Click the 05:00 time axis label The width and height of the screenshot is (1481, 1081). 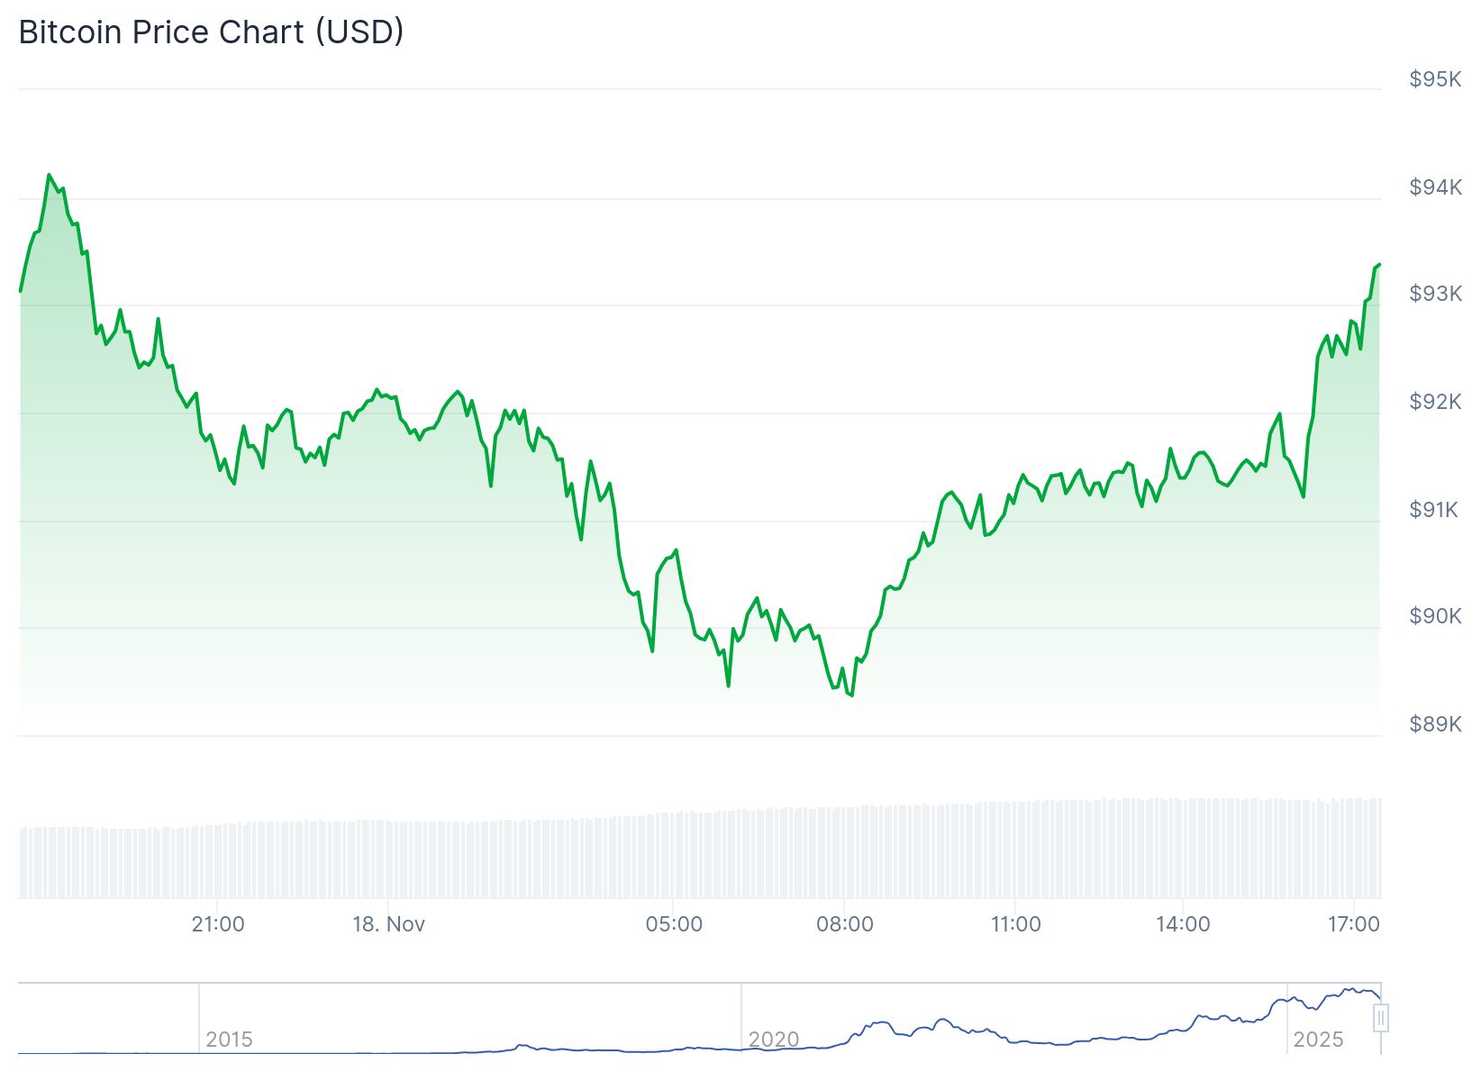(x=674, y=924)
